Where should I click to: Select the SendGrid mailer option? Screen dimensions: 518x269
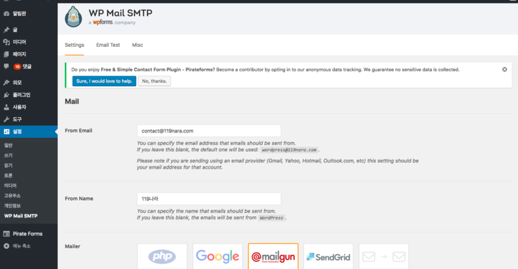click(328, 256)
